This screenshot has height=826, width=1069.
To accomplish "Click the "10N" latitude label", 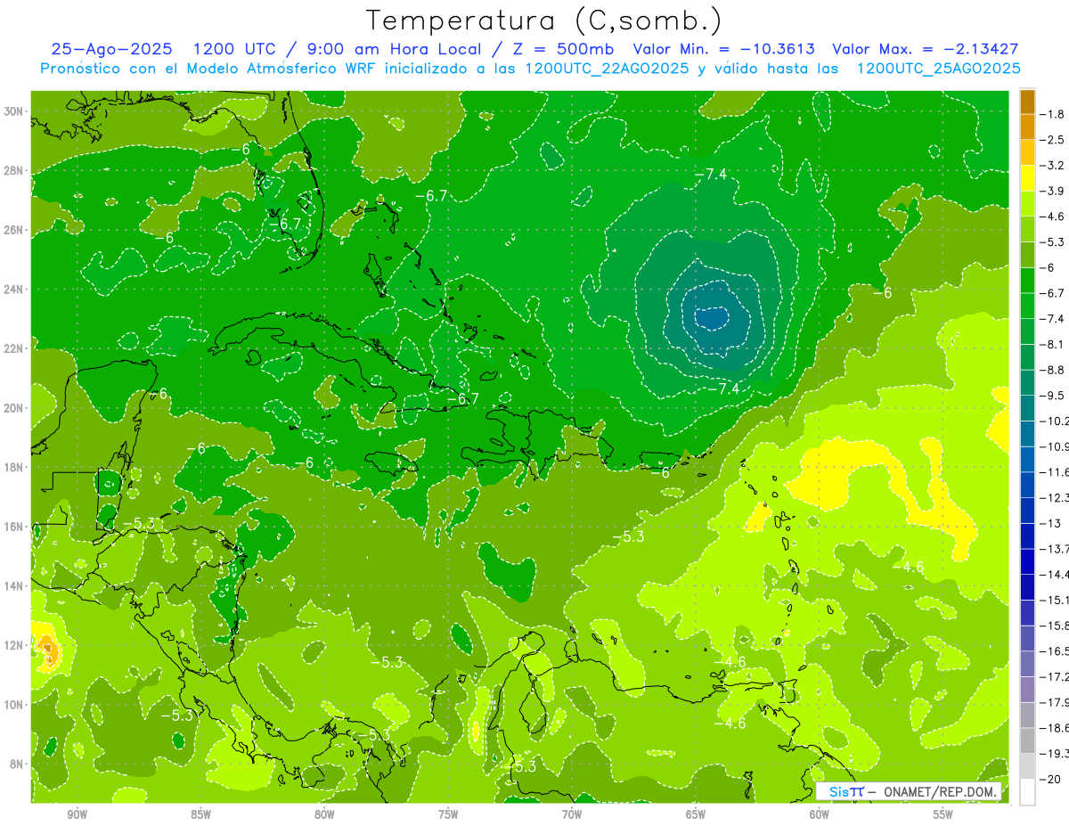I will click(x=15, y=705).
